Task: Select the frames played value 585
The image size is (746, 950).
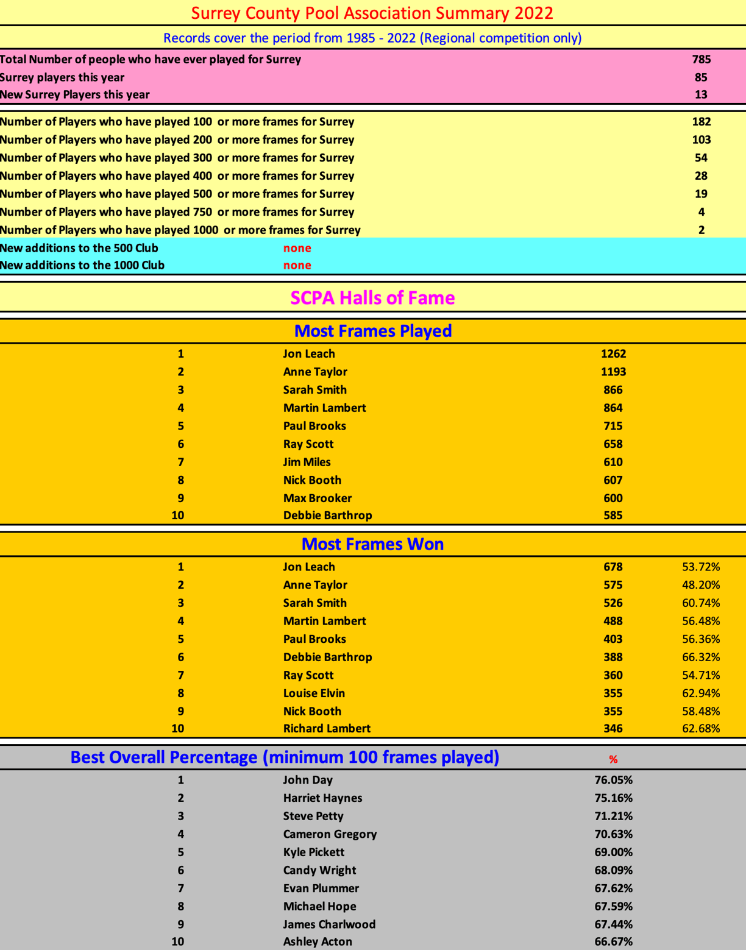Action: coord(613,516)
